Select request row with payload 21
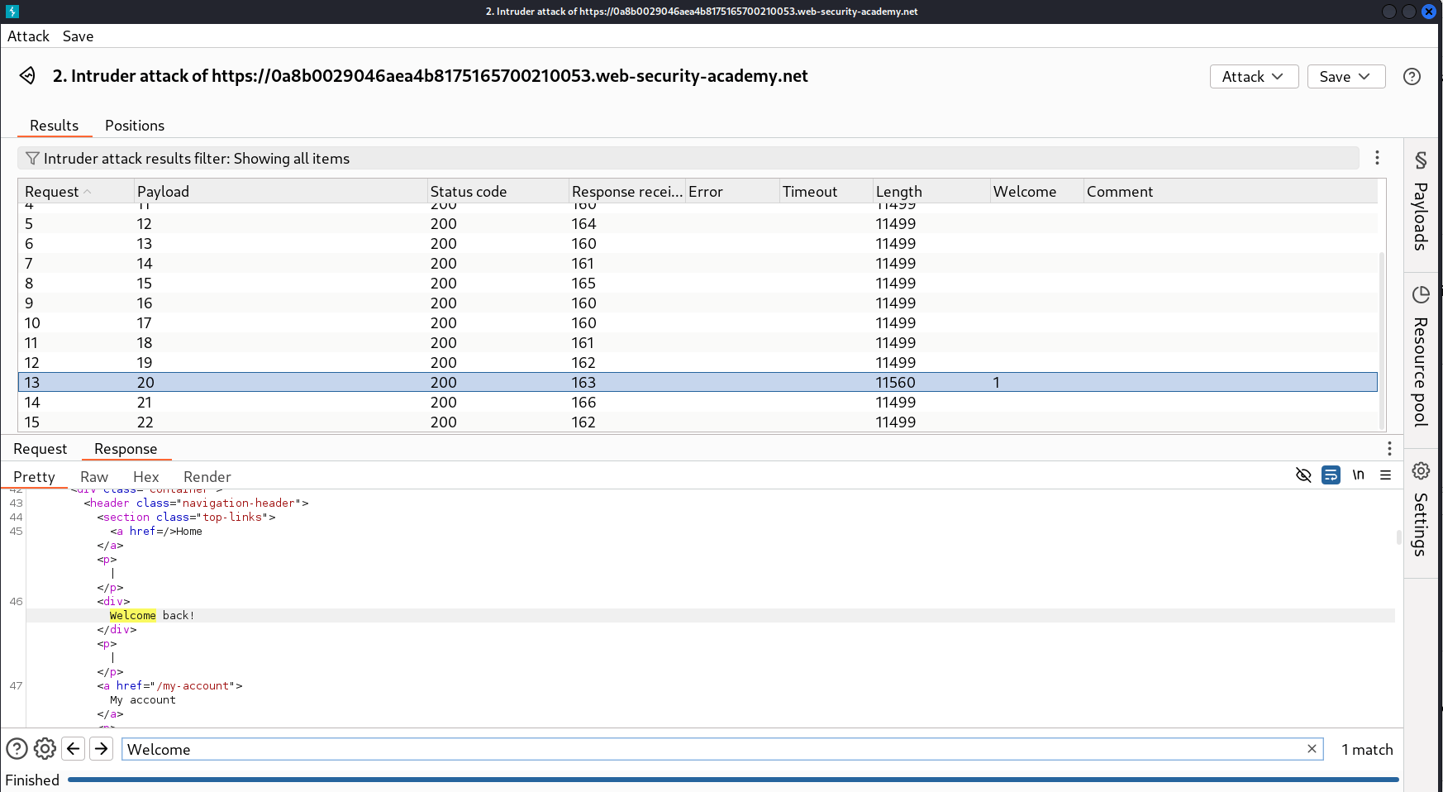Image resolution: width=1443 pixels, height=792 pixels. click(x=698, y=403)
